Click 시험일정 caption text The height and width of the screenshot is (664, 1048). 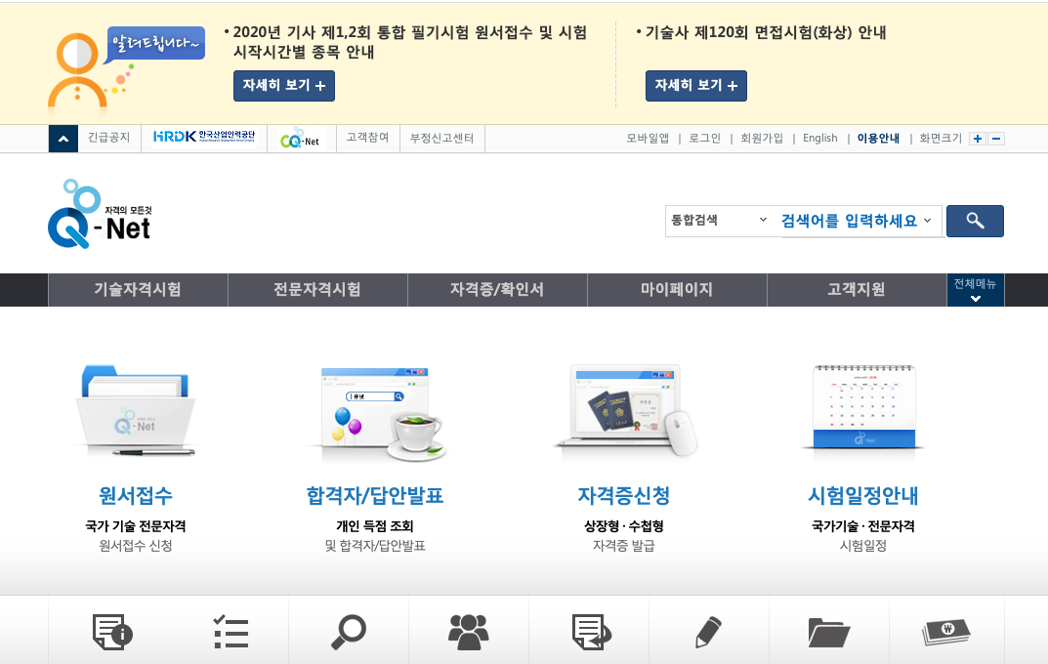tap(862, 546)
